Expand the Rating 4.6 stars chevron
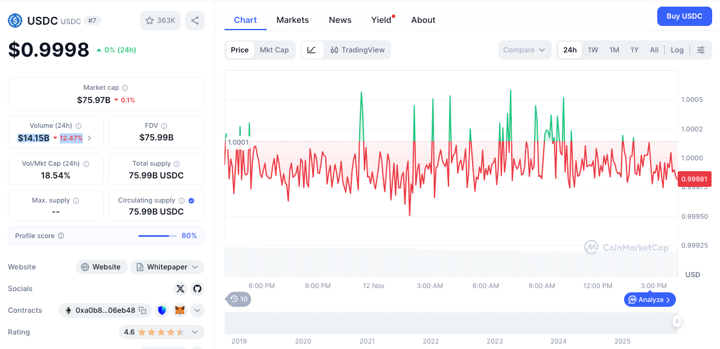 point(195,332)
